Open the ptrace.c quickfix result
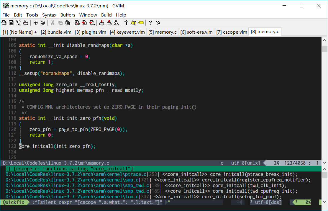 pos(118,174)
